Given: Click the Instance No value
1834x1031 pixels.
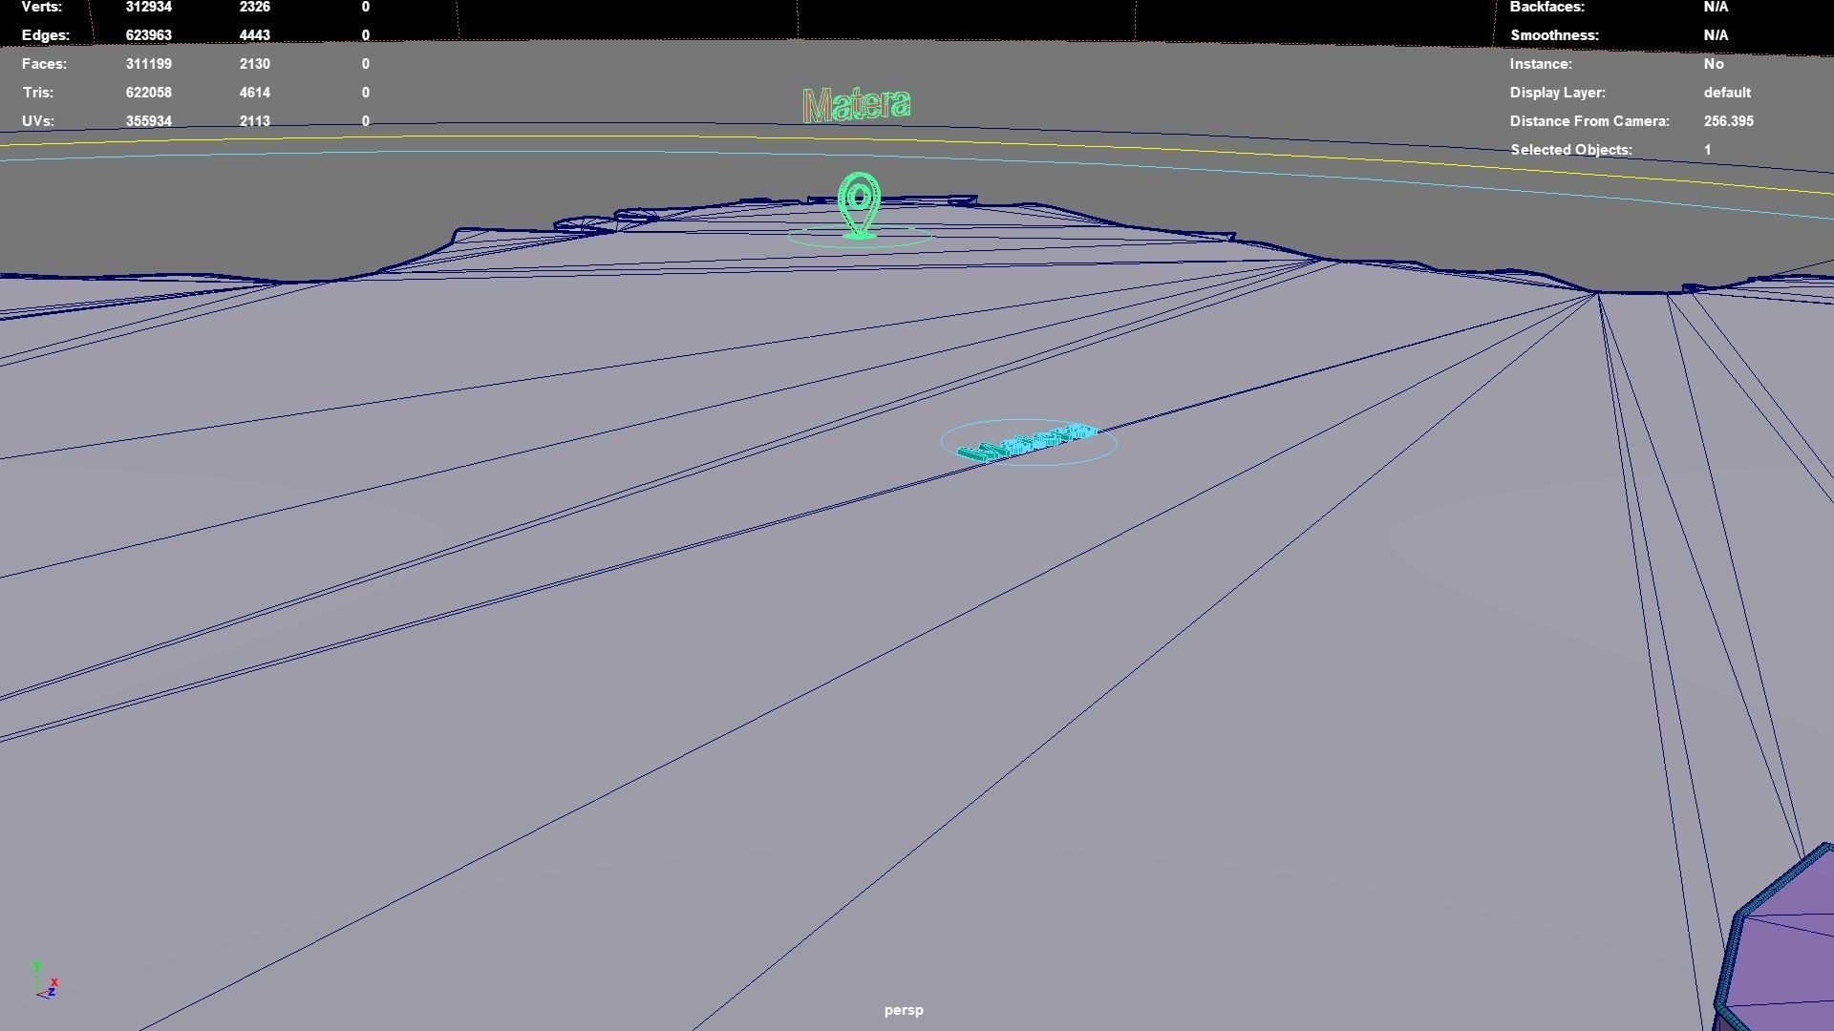Looking at the screenshot, I should (x=1713, y=64).
